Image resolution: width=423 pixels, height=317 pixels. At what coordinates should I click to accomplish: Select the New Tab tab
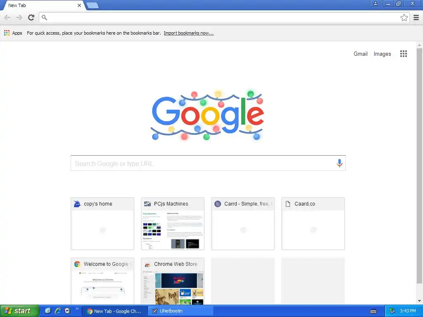tap(43, 5)
